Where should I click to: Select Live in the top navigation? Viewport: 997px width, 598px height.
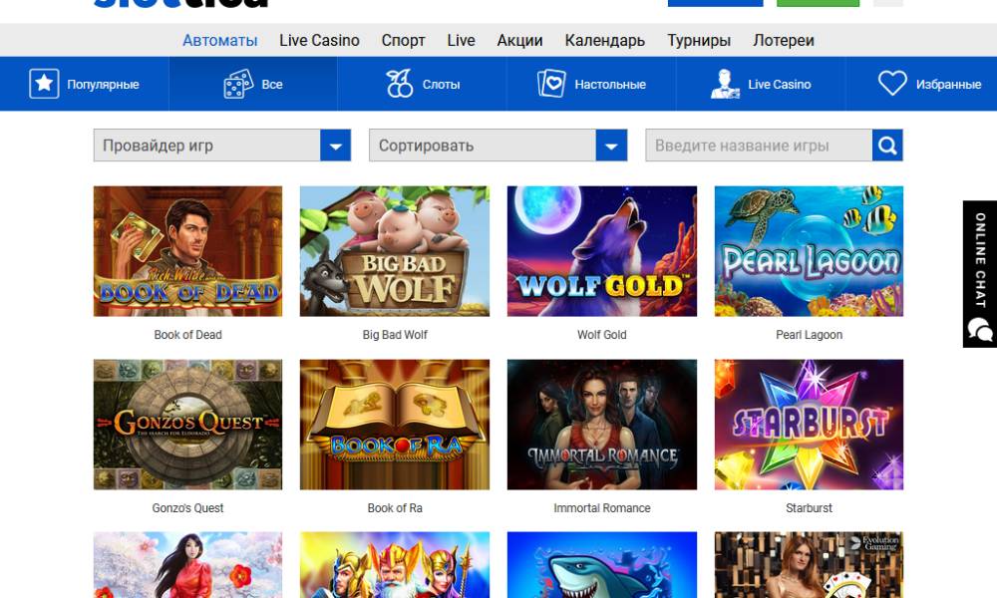pos(461,41)
